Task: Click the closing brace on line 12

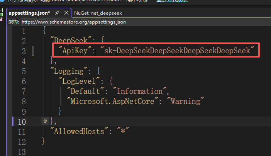Action: (x=43, y=141)
